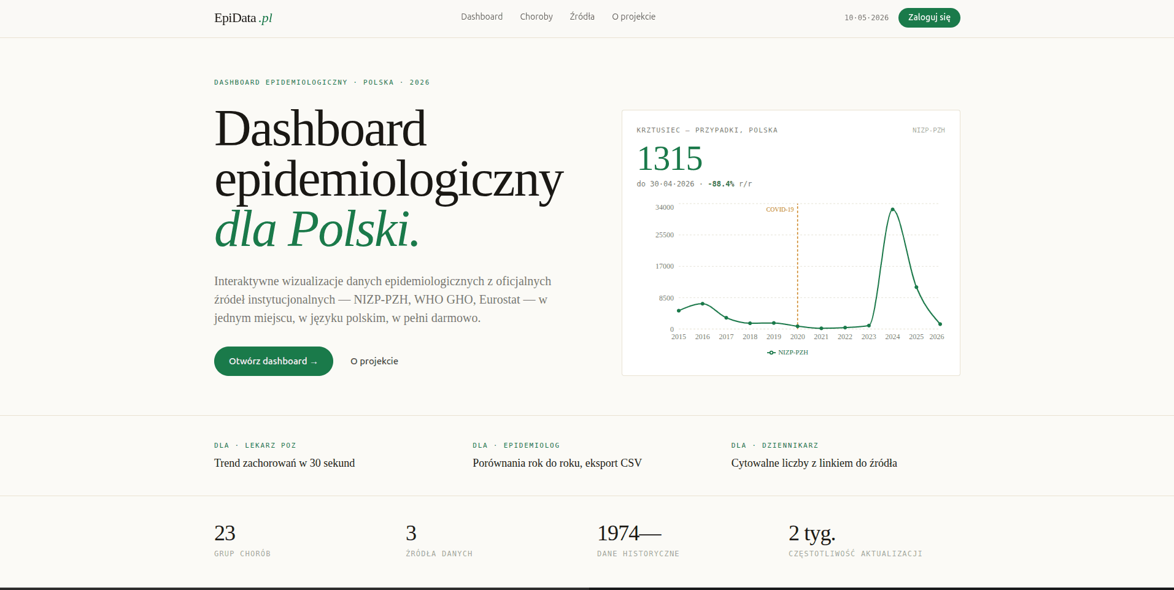
Task: Click the Krztusiec — przypadki, Polska title
Action: coord(707,130)
